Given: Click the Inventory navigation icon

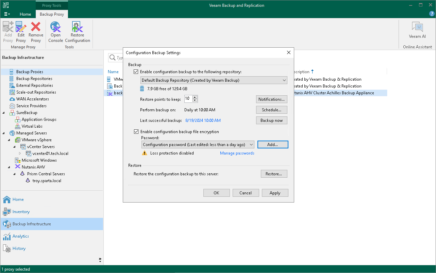Looking at the screenshot, I should [x=7, y=212].
